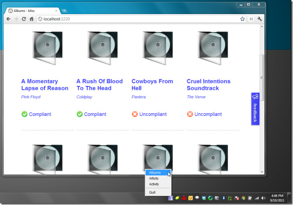The width and height of the screenshot is (293, 205).
Task: Choose Quit in the tray context menu
Action: 158,192
